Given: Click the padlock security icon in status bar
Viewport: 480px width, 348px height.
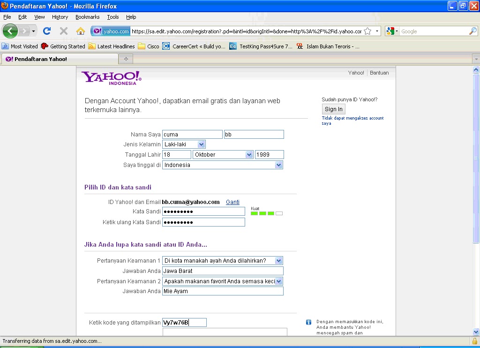Looking at the screenshot, I should [x=474, y=341].
